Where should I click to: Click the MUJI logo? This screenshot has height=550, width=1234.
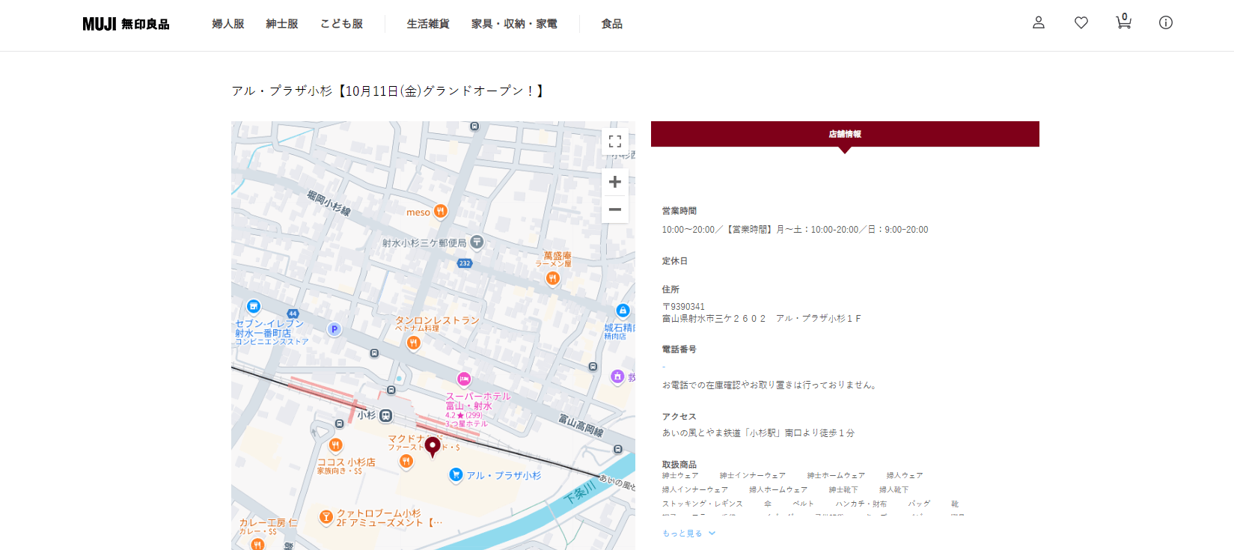pos(126,24)
